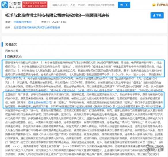Click the 发表于: label
168x157 pixels.
pyautogui.click(x=46, y=22)
